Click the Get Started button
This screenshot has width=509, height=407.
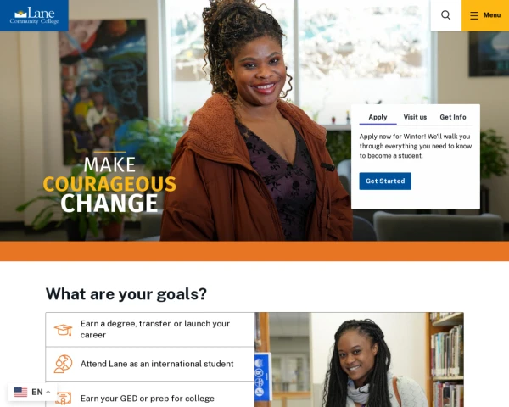[x=385, y=181]
